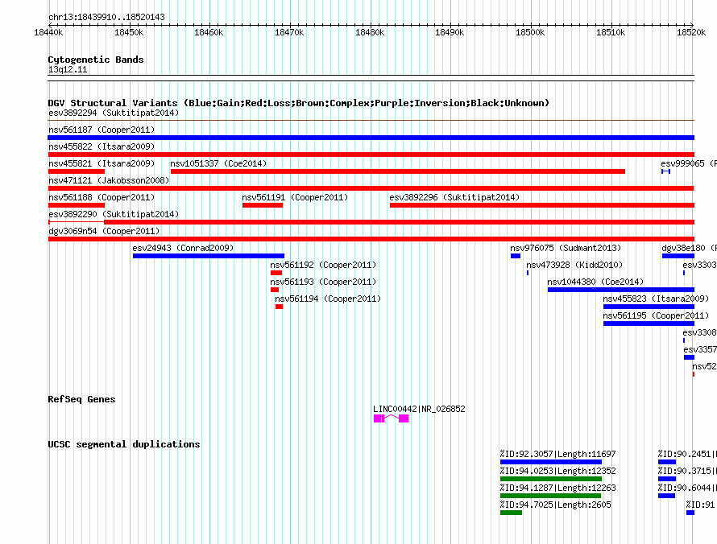Image resolution: width=717 pixels, height=544 pixels.
Task: Select the nsv561192 (Cooper2011) red bar
Action: (276, 273)
